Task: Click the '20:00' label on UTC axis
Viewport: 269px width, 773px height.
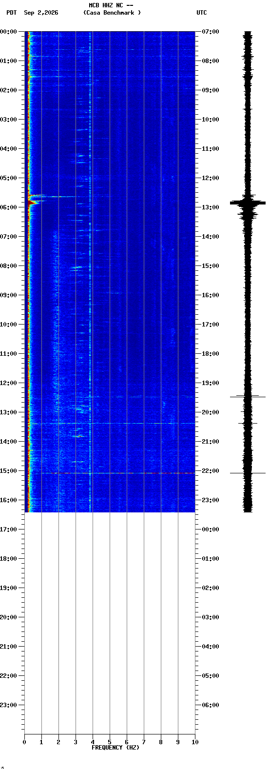Action: (211, 412)
